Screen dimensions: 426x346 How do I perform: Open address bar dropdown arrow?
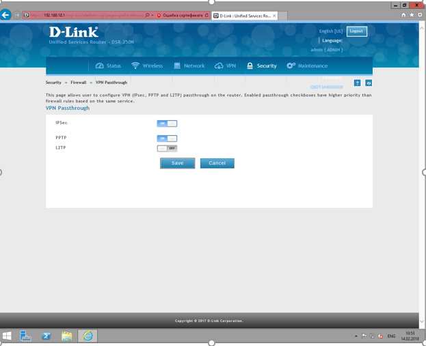pos(152,15)
